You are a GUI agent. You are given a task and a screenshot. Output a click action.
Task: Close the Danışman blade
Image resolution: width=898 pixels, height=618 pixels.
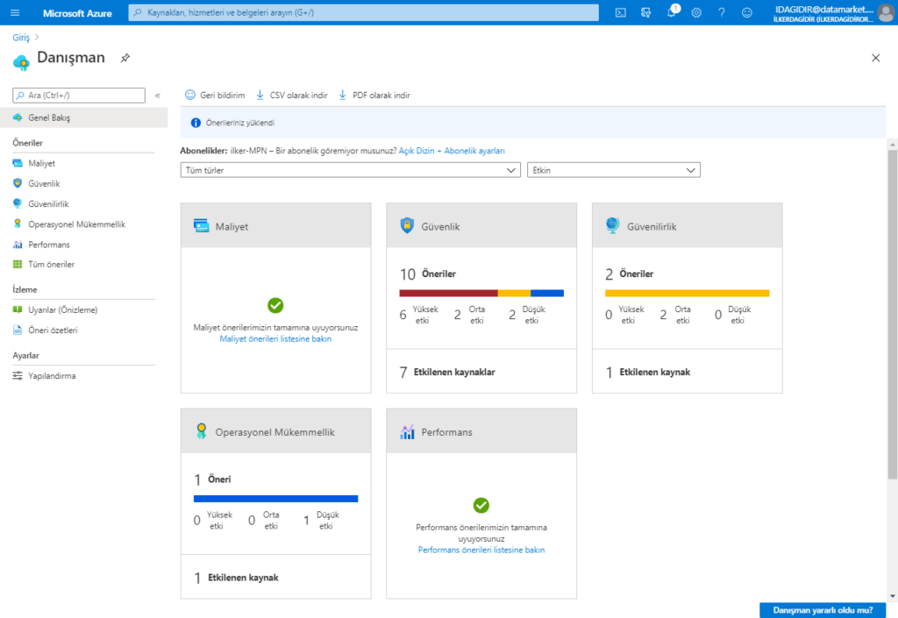[x=876, y=58]
